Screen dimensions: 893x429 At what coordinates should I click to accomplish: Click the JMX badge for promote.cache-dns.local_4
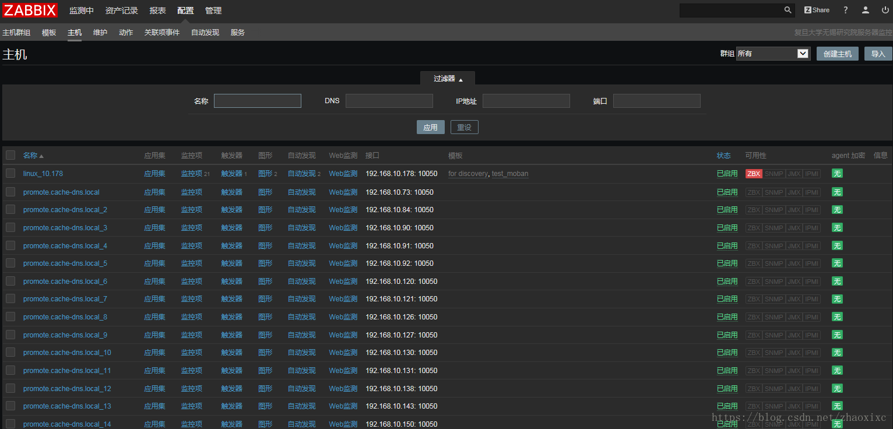pos(794,246)
